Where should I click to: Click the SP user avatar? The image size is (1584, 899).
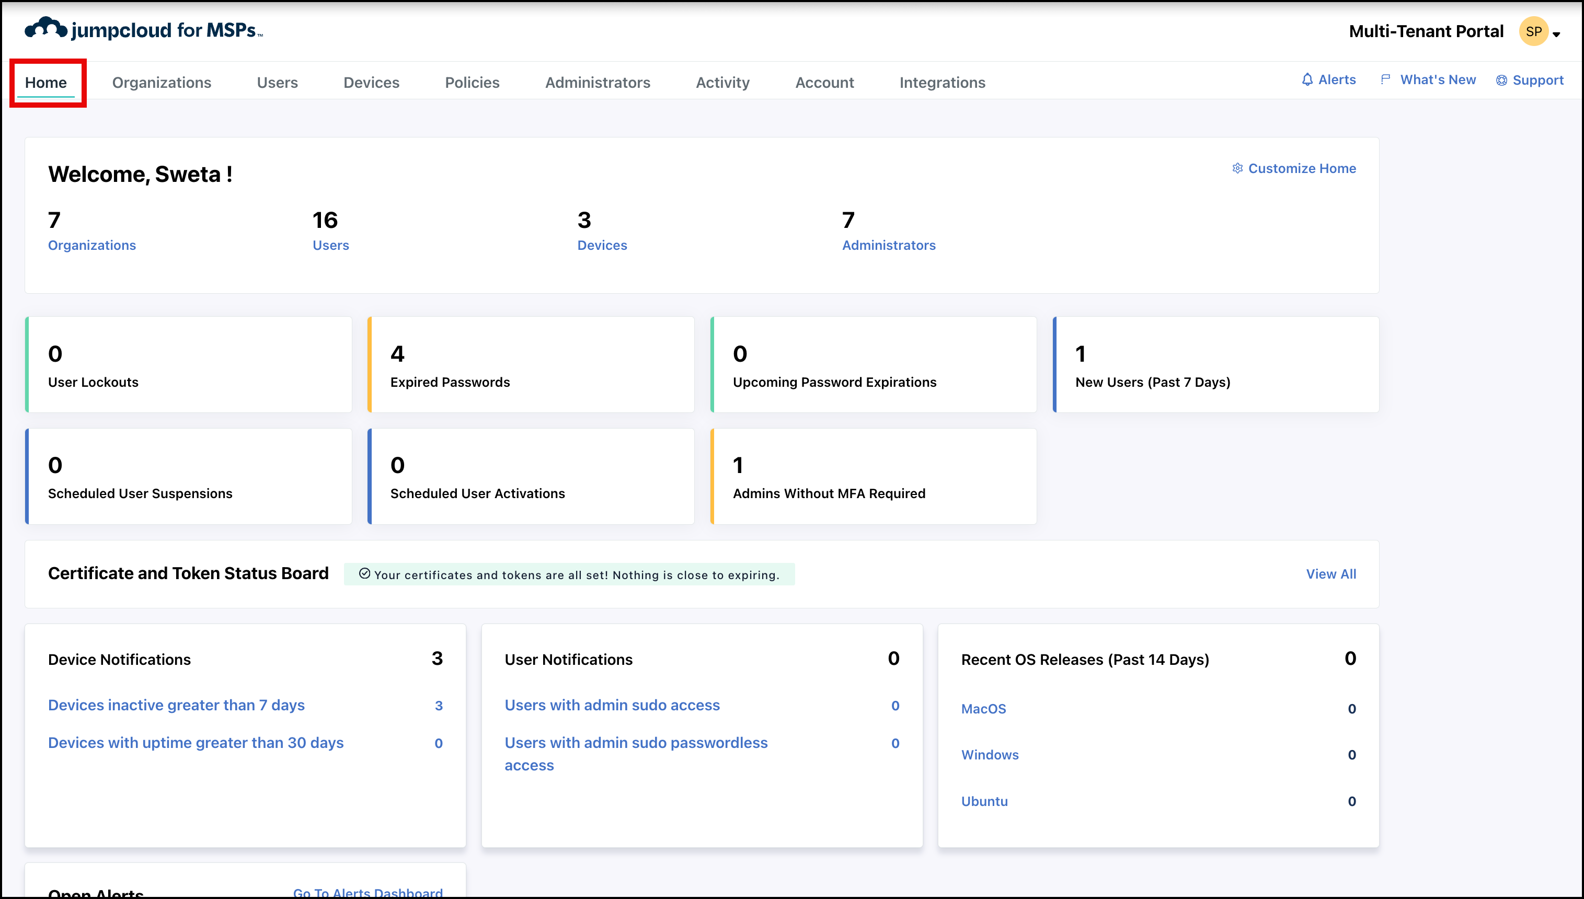point(1533,31)
